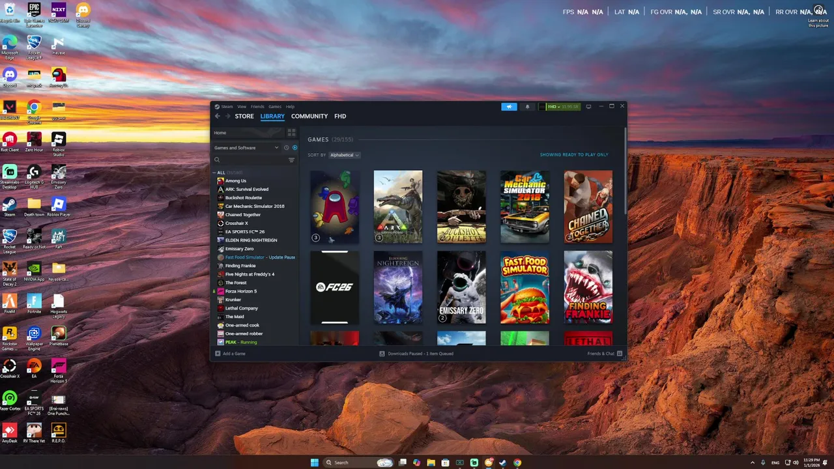834x469 pixels.
Task: Enter Big Picture mode via monitor icon
Action: (588, 107)
